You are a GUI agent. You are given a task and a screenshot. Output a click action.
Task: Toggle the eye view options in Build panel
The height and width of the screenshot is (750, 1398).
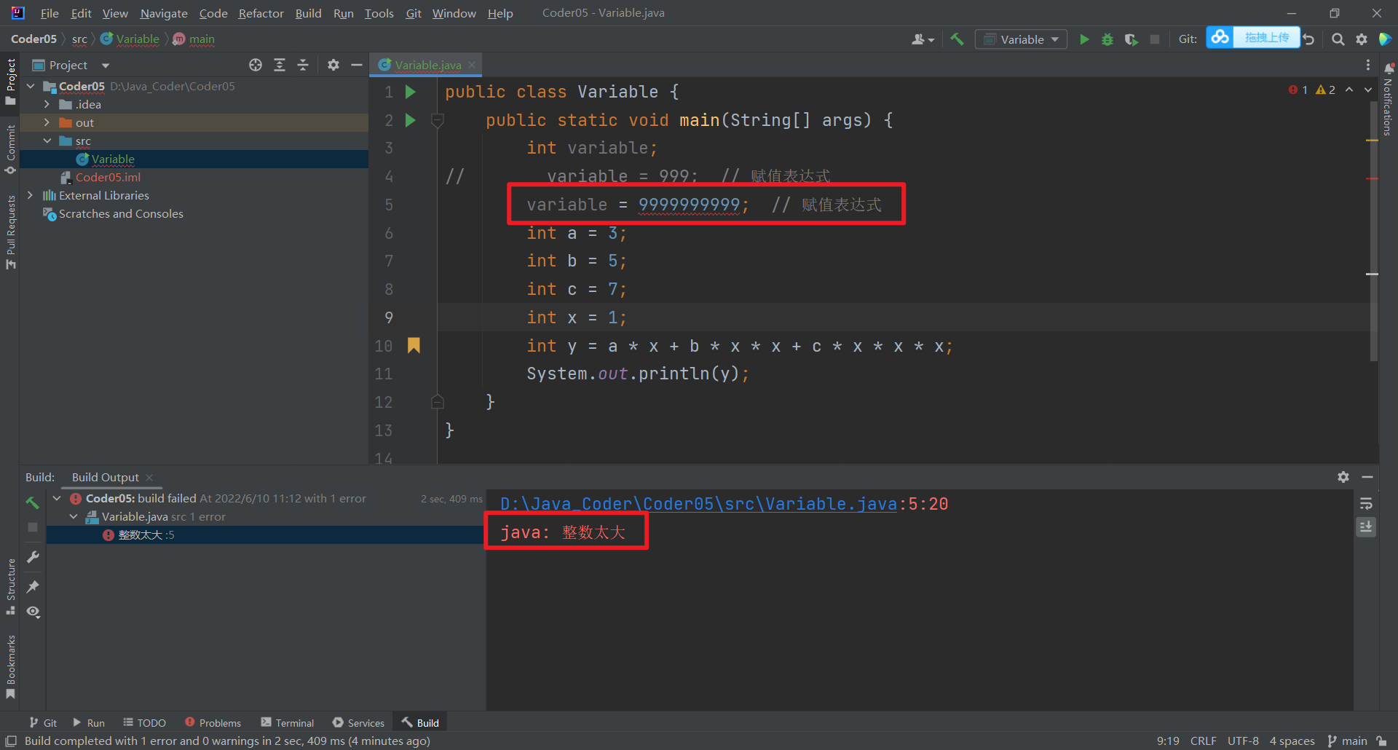point(33,612)
